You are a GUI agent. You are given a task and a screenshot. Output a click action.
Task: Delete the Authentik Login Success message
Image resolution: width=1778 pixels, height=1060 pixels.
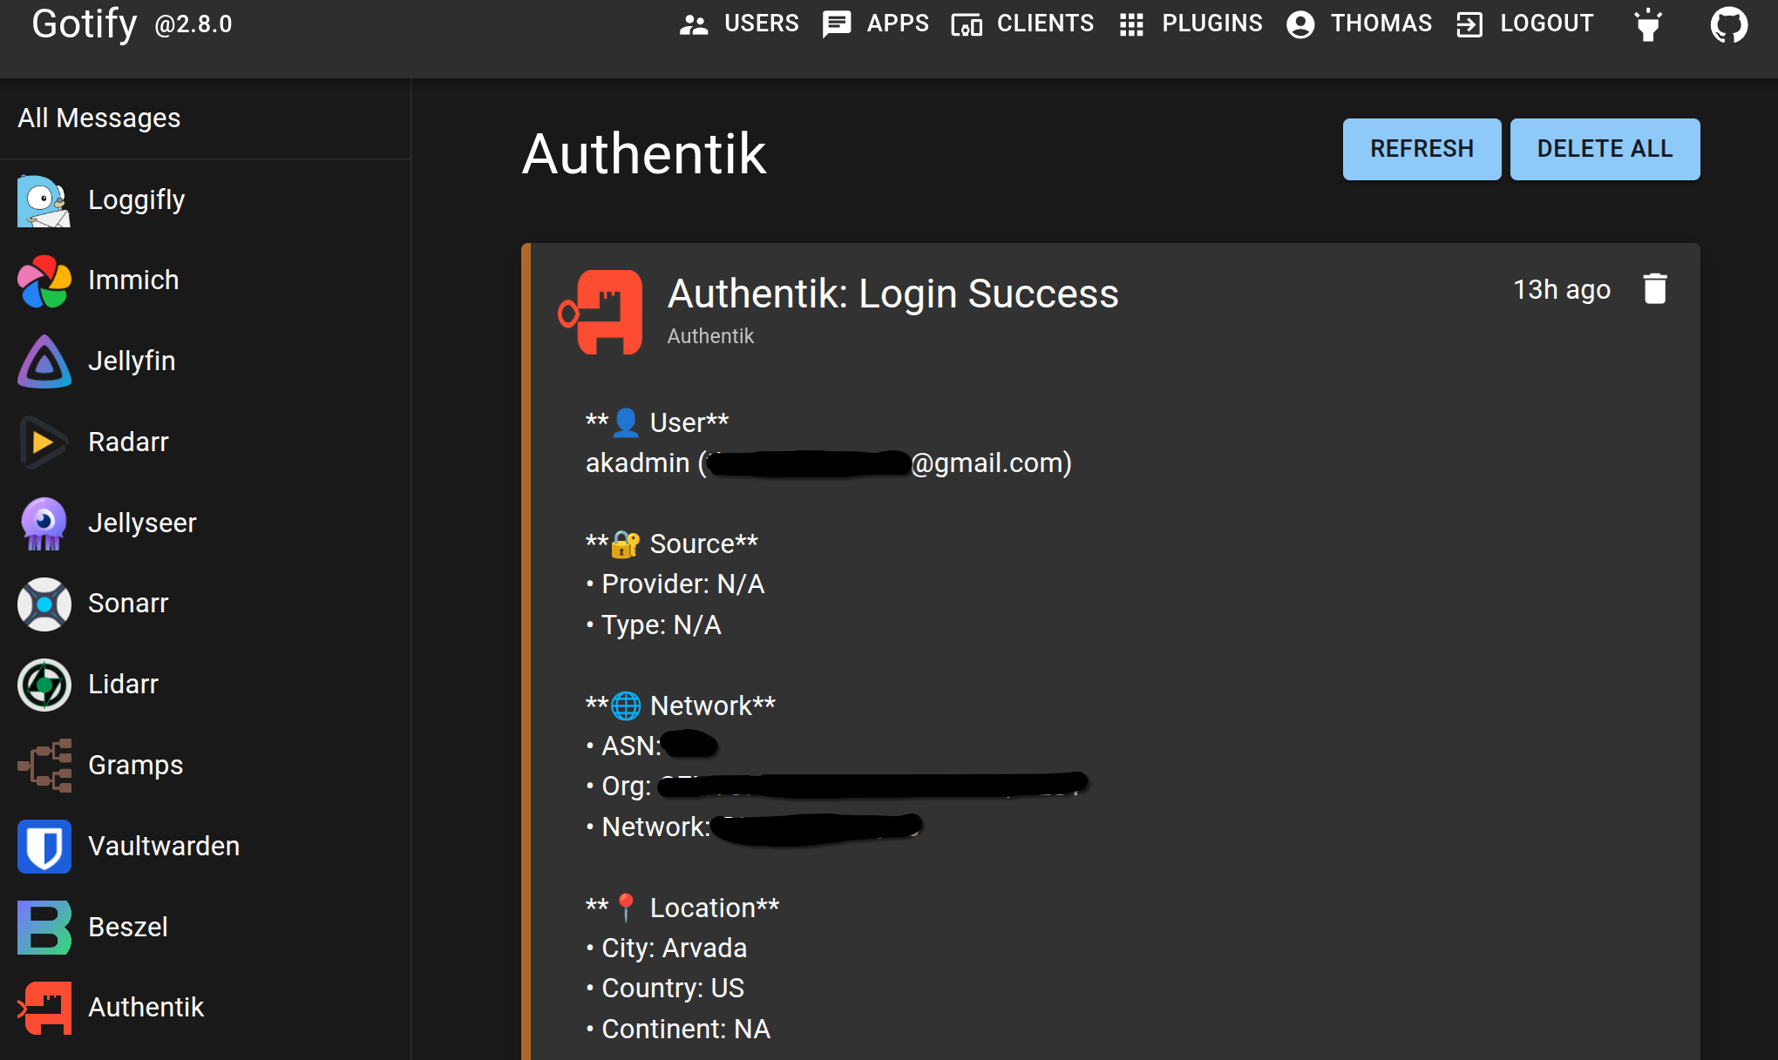pos(1654,288)
